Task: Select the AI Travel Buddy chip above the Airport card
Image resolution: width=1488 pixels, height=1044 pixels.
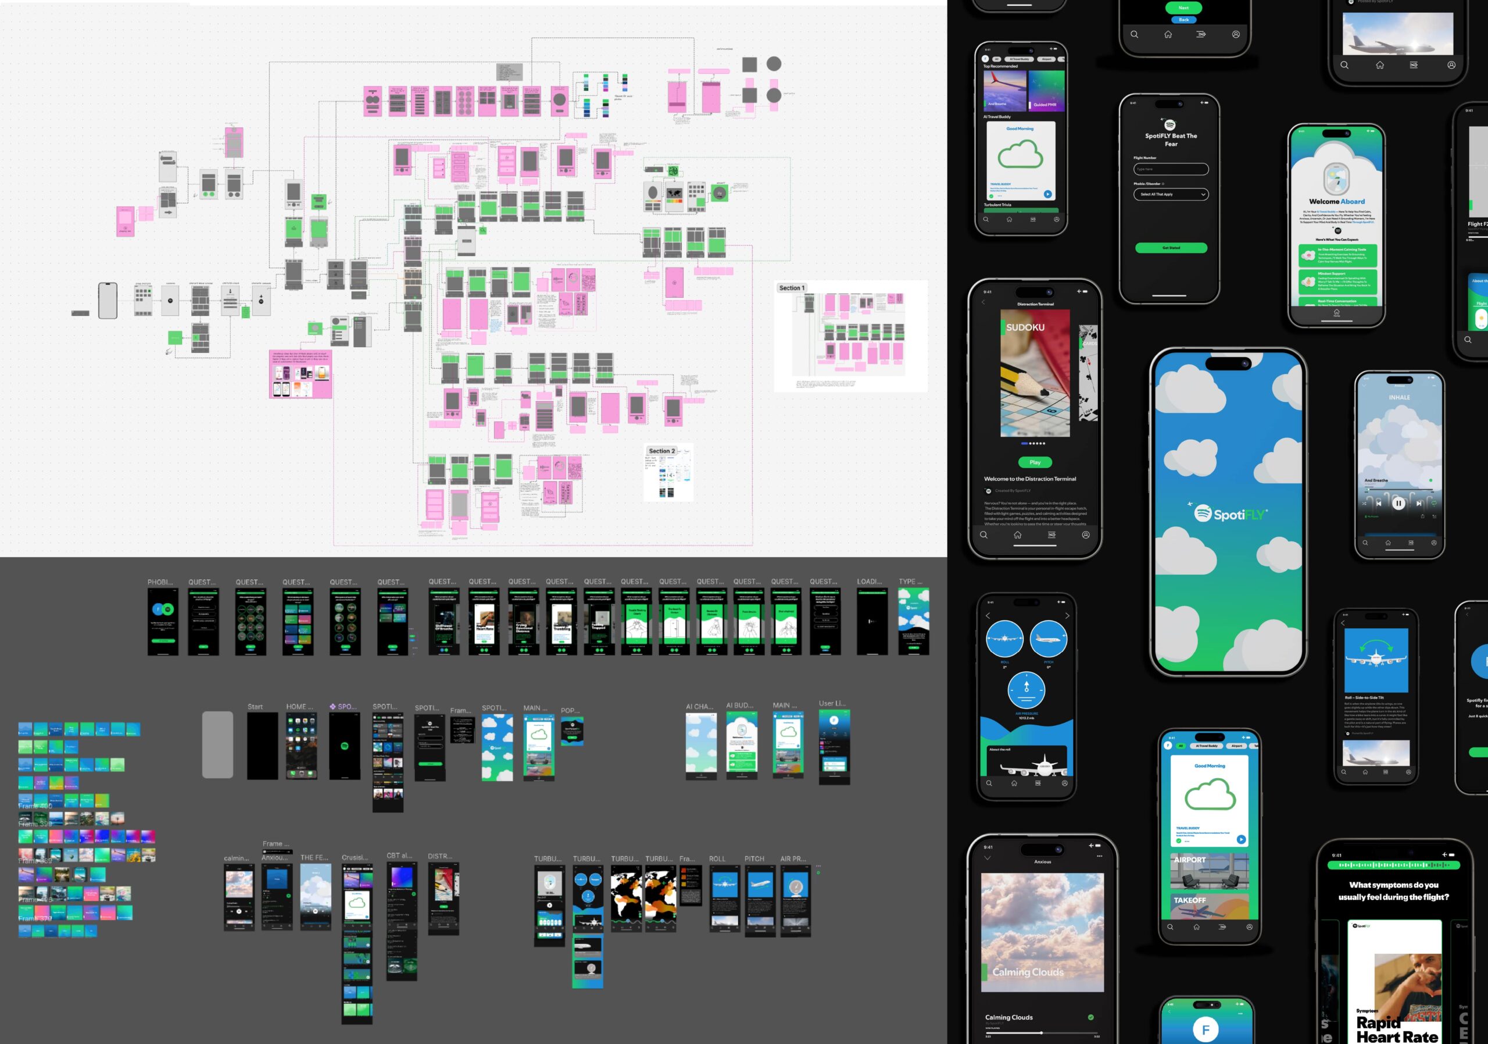Action: click(1207, 746)
